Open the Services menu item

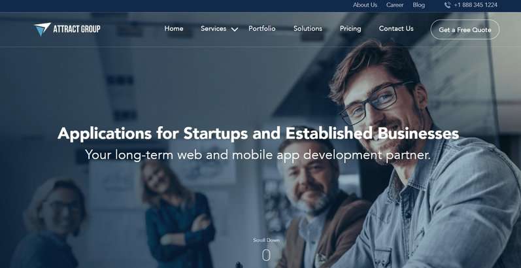(213, 29)
